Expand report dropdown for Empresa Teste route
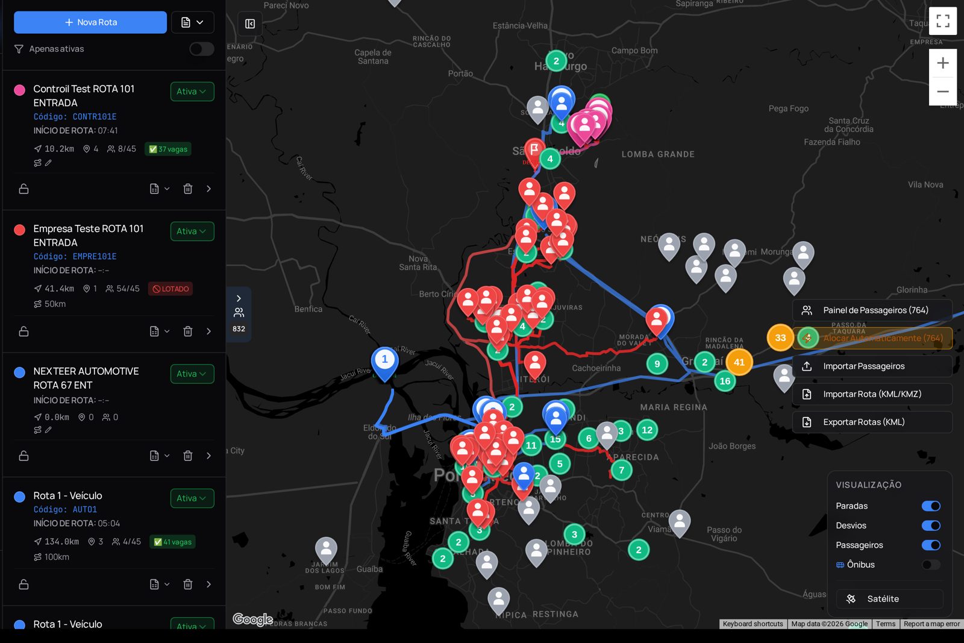Viewport: 964px width, 643px height. [160, 331]
